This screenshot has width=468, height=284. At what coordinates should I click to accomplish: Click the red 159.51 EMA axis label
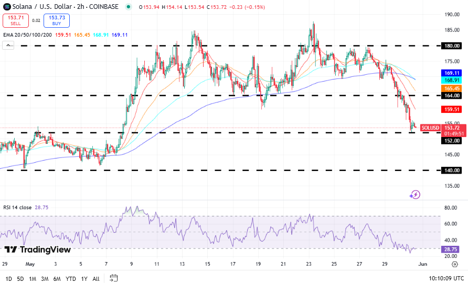(452, 109)
